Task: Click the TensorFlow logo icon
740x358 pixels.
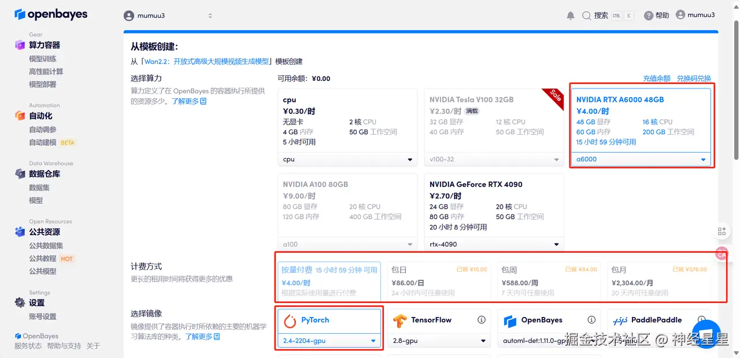Action: 400,320
